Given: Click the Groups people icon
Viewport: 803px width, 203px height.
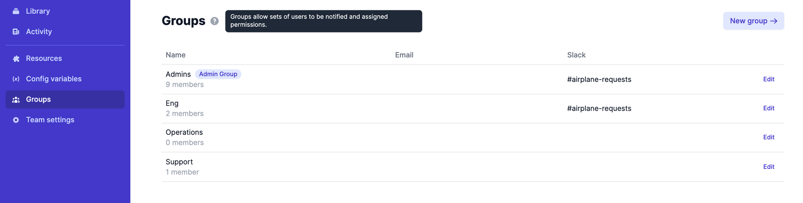Looking at the screenshot, I should click(16, 99).
